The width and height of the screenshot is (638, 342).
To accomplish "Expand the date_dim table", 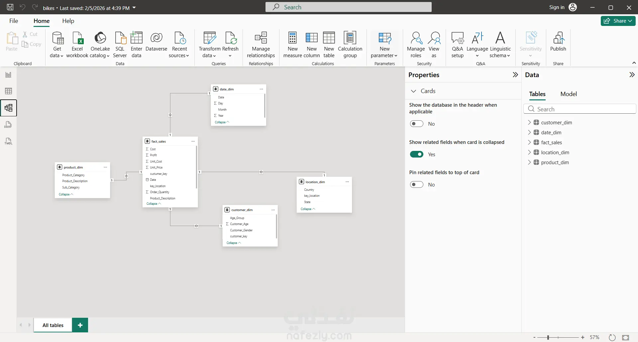I will 529,132.
